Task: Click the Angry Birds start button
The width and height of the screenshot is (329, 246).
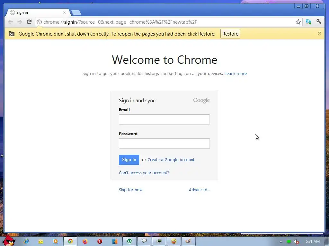Action: (x=8, y=241)
